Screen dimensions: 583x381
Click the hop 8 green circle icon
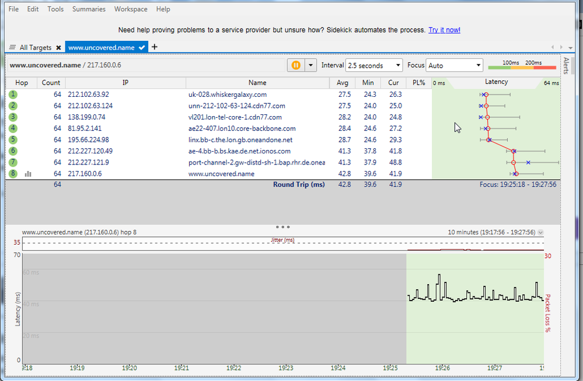pyautogui.click(x=13, y=173)
